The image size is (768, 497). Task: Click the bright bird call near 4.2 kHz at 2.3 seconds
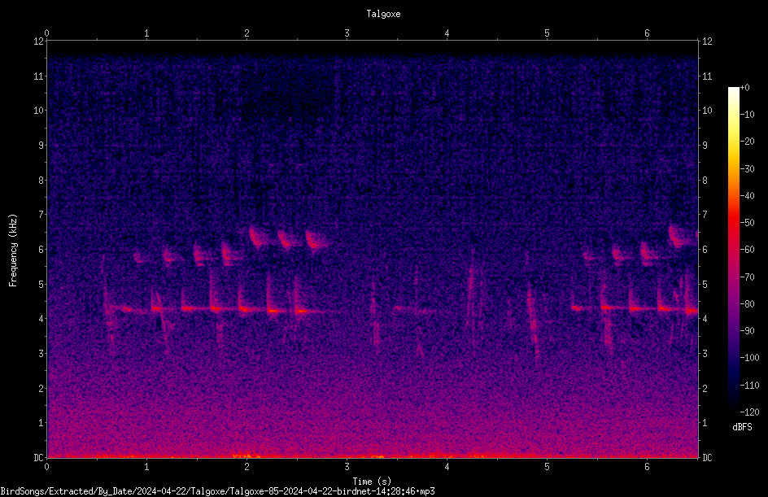[x=273, y=311]
